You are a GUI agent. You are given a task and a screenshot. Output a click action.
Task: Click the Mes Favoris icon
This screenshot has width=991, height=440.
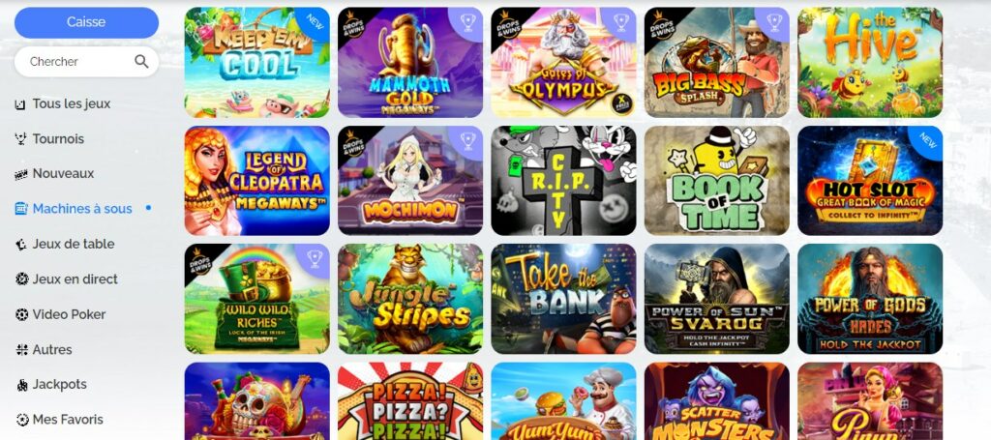coord(21,420)
